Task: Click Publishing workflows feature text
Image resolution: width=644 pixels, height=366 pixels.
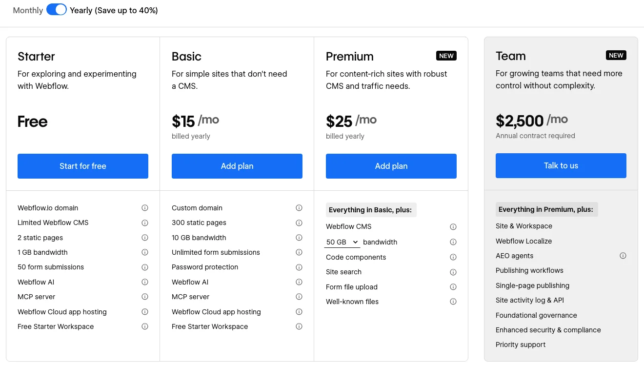Action: point(529,270)
